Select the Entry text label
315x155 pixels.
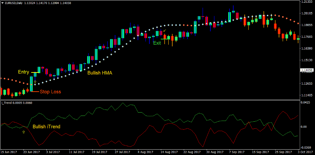(24, 72)
